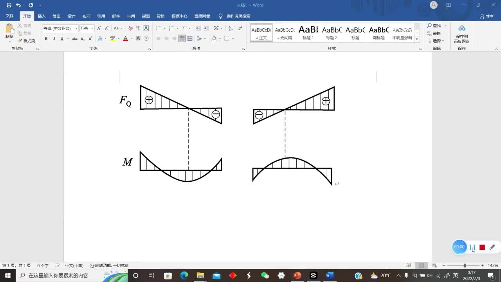Image resolution: width=501 pixels, height=282 pixels.
Task: Switch to the 视图 View tab
Action: point(146,16)
